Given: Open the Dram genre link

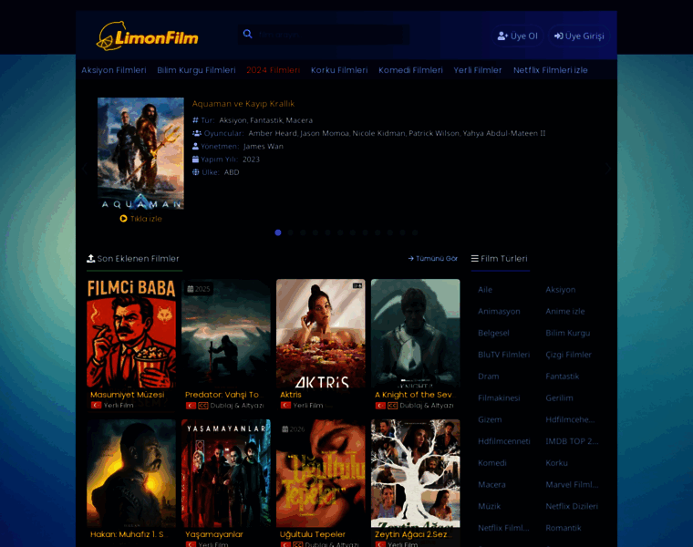Looking at the screenshot, I should [x=489, y=377].
